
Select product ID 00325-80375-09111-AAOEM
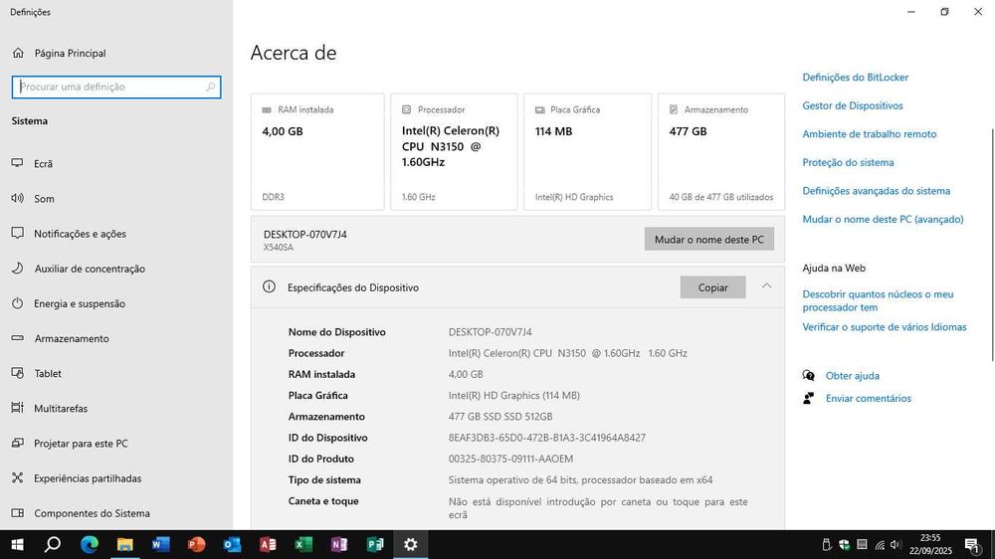[510, 459]
